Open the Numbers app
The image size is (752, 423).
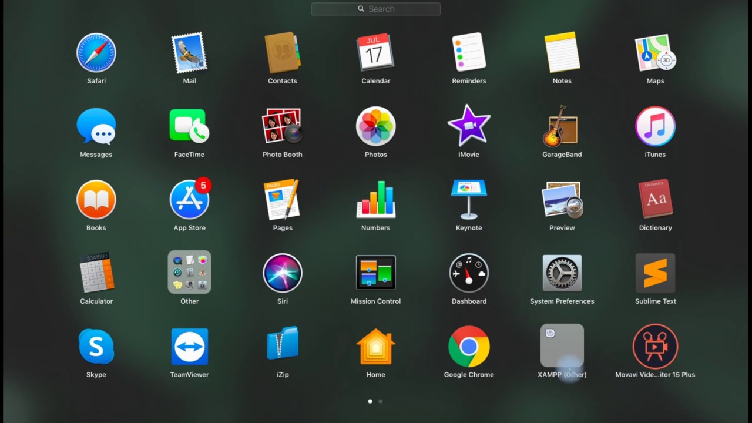(x=376, y=200)
